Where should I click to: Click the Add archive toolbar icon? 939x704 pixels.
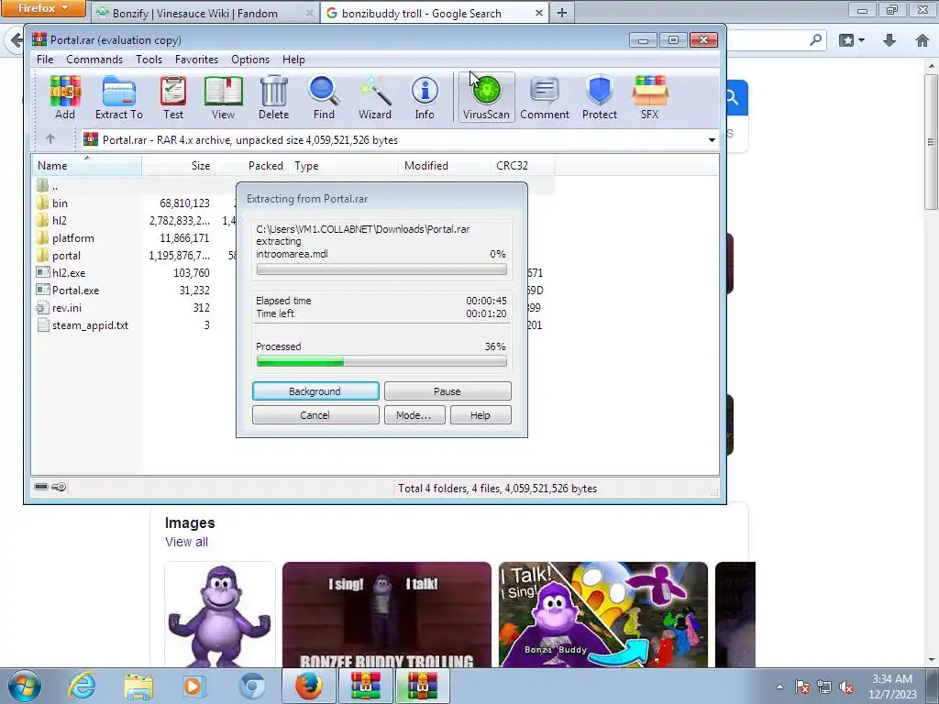tap(65, 97)
